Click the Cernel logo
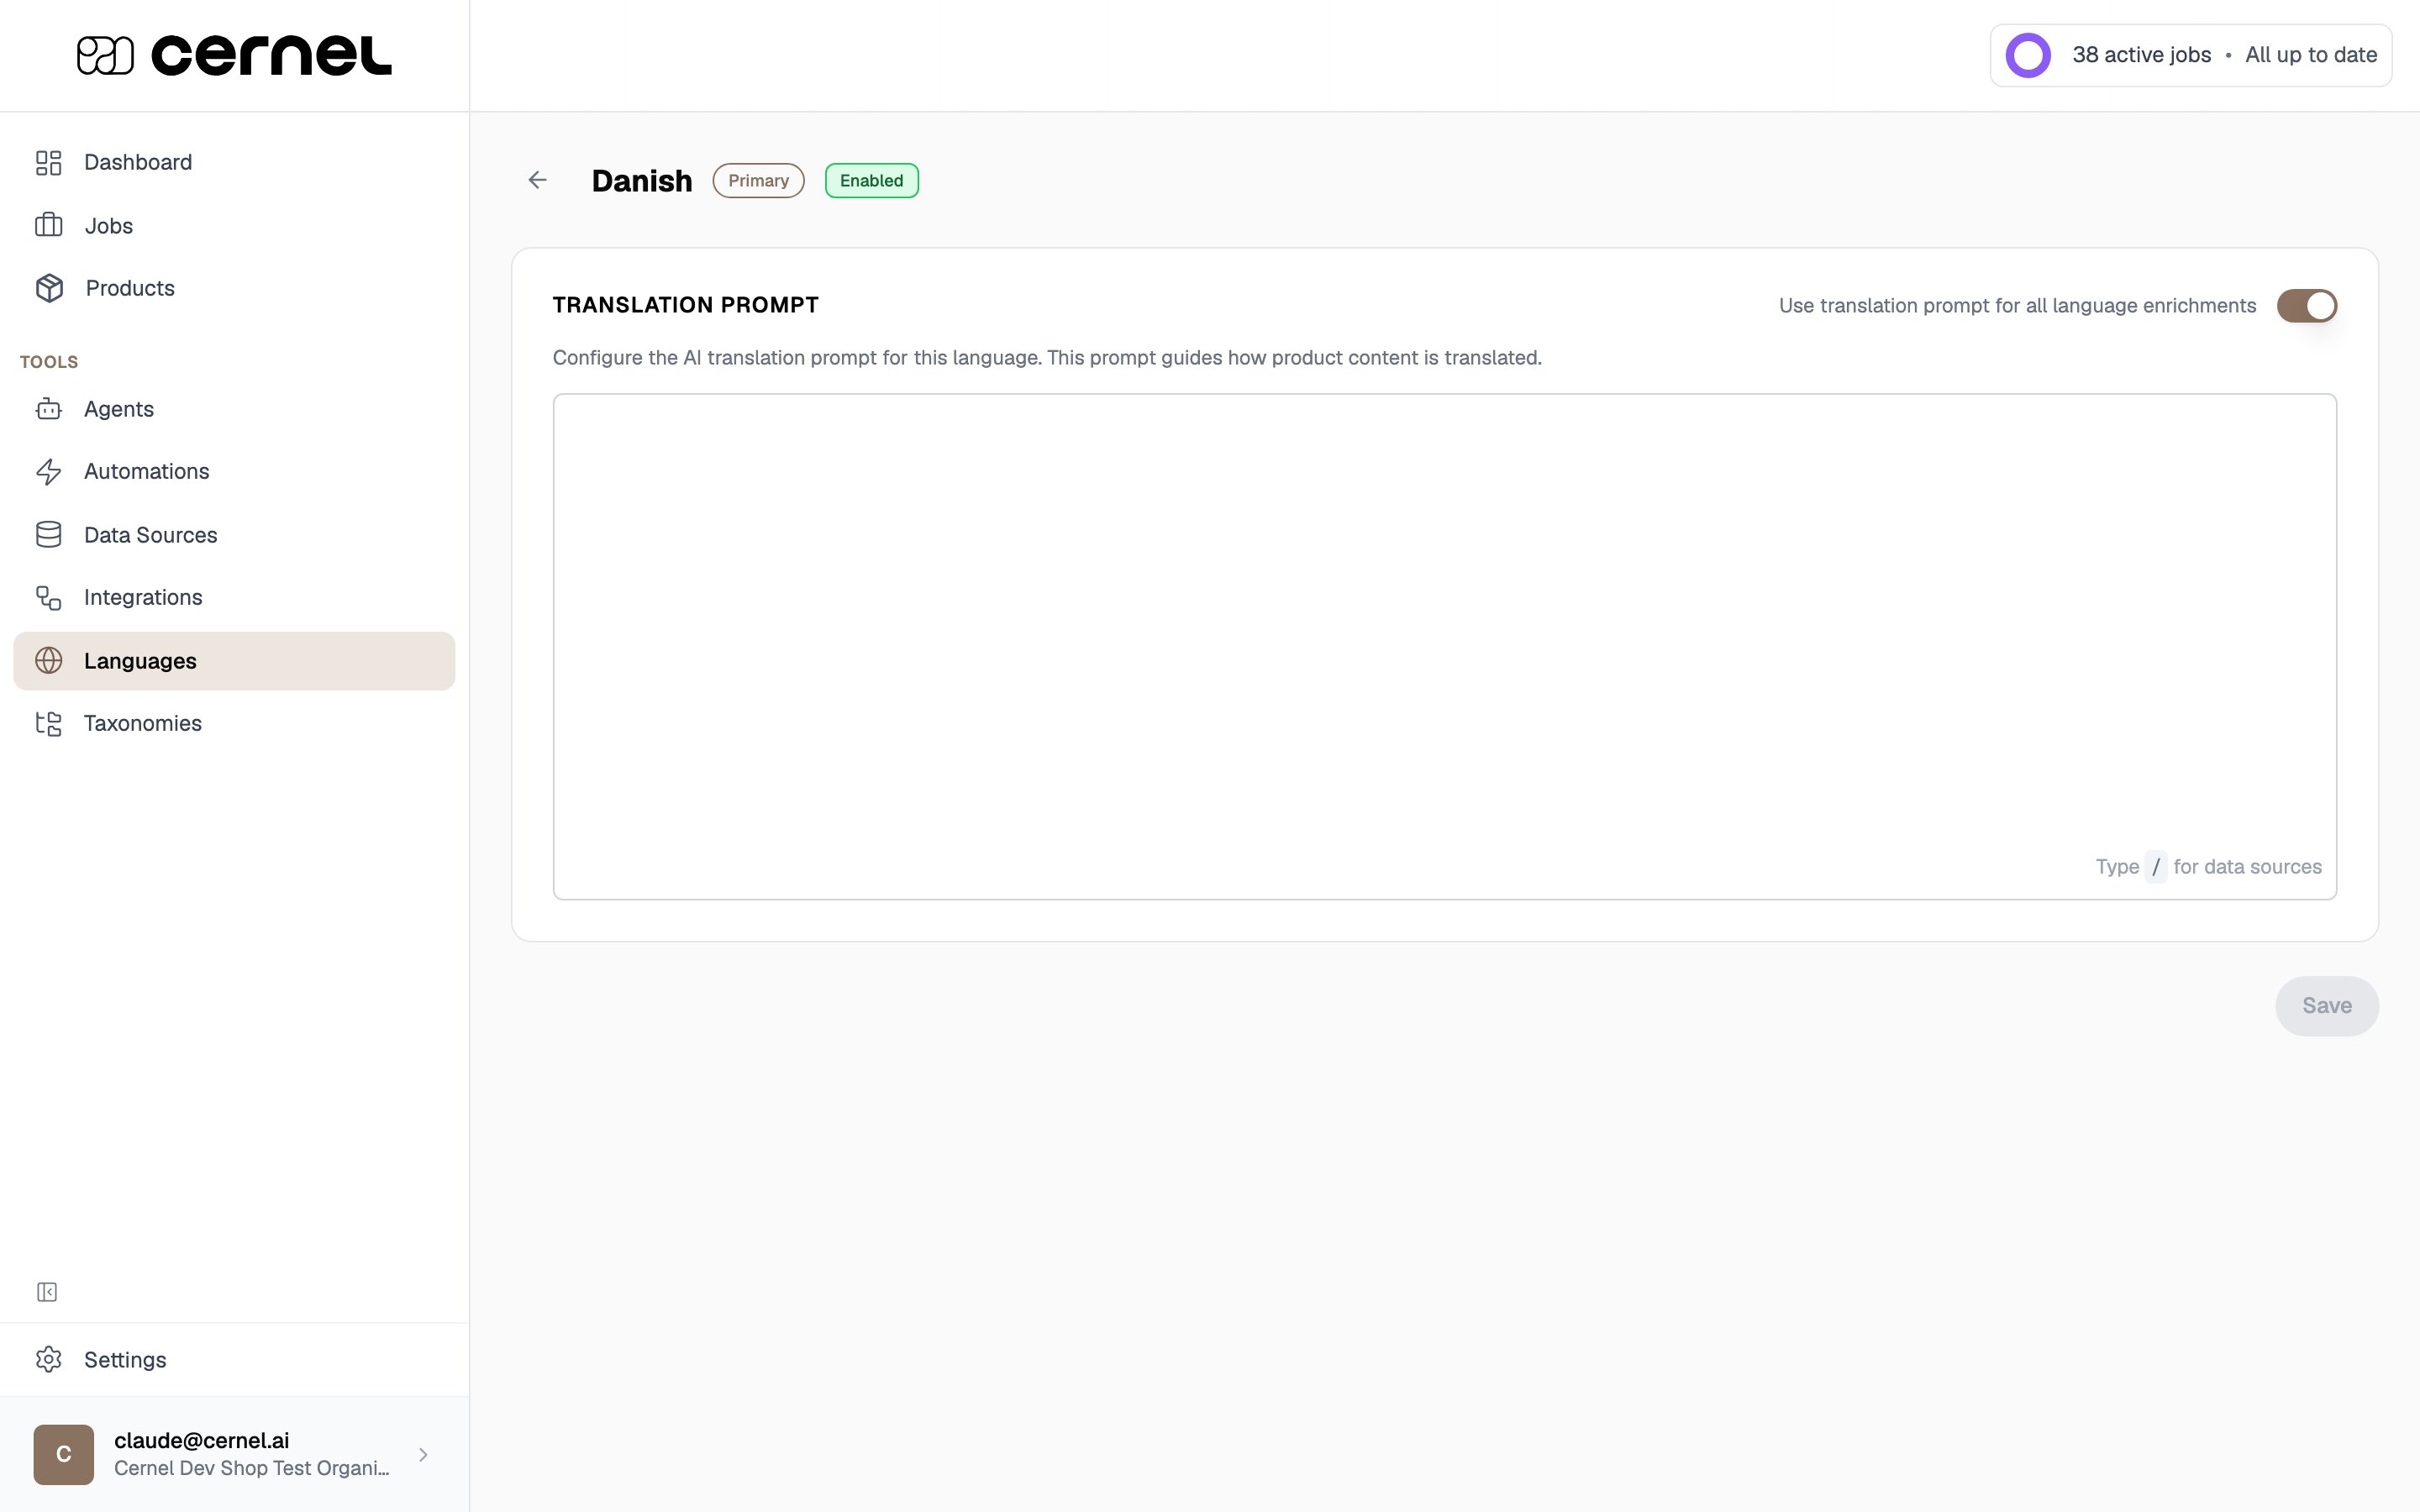The height and width of the screenshot is (1512, 2420). pos(234,55)
